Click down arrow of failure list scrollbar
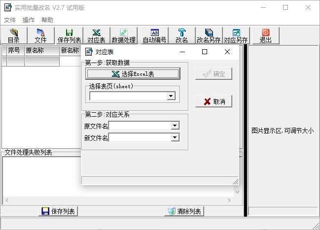The image size is (320, 230). pyautogui.click(x=237, y=192)
